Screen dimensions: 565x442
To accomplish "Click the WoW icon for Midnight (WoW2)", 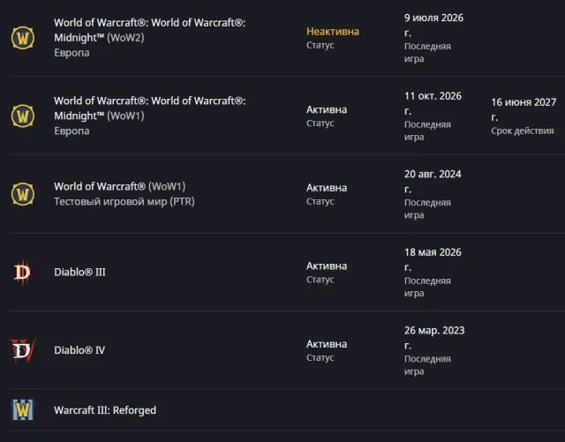I will (23, 37).
